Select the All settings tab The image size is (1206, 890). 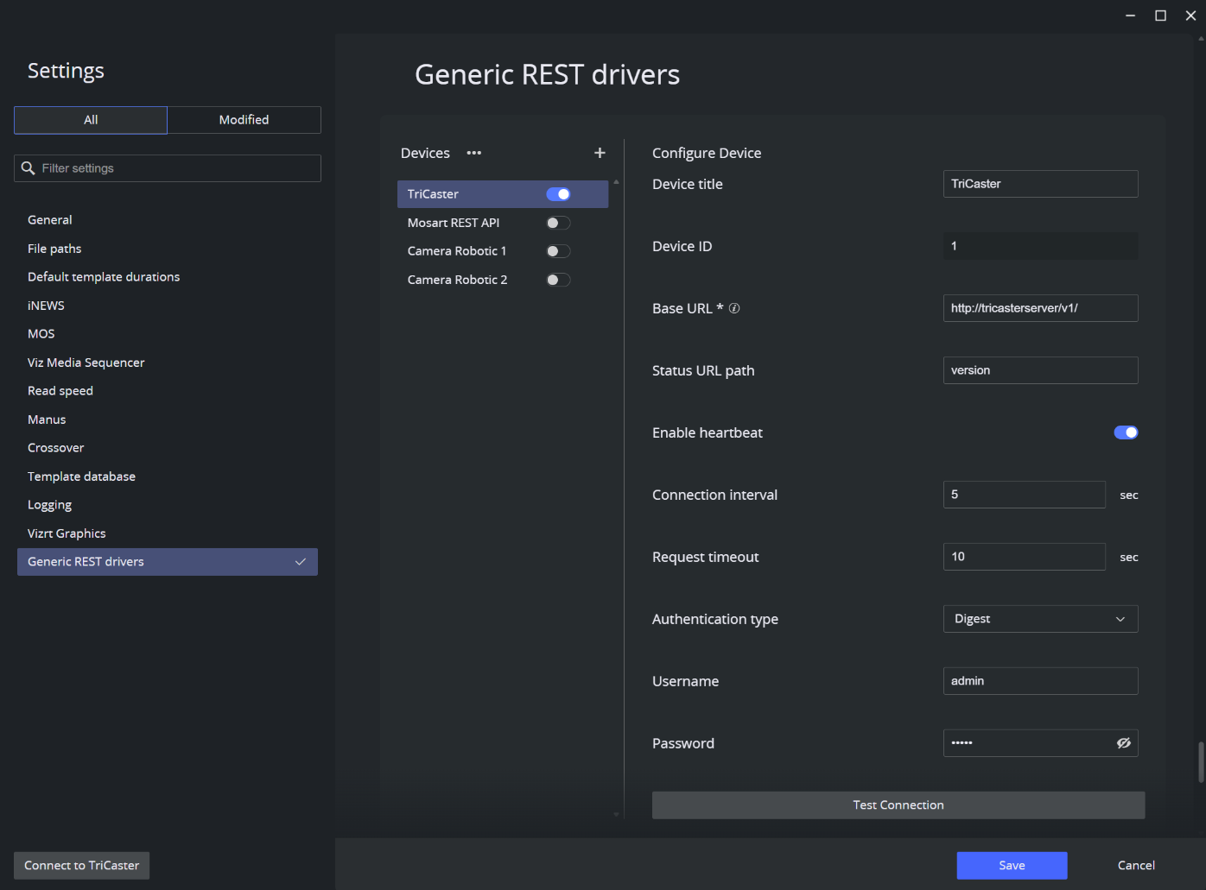91,120
